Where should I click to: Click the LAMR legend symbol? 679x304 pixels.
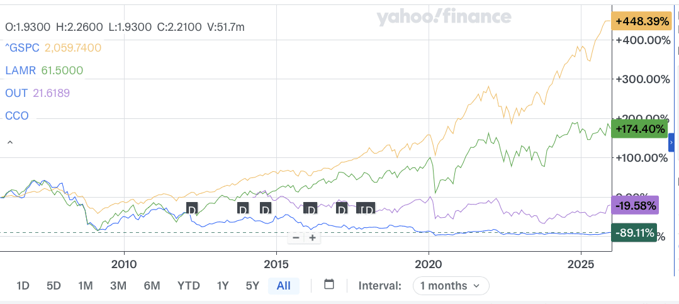[x=20, y=70]
